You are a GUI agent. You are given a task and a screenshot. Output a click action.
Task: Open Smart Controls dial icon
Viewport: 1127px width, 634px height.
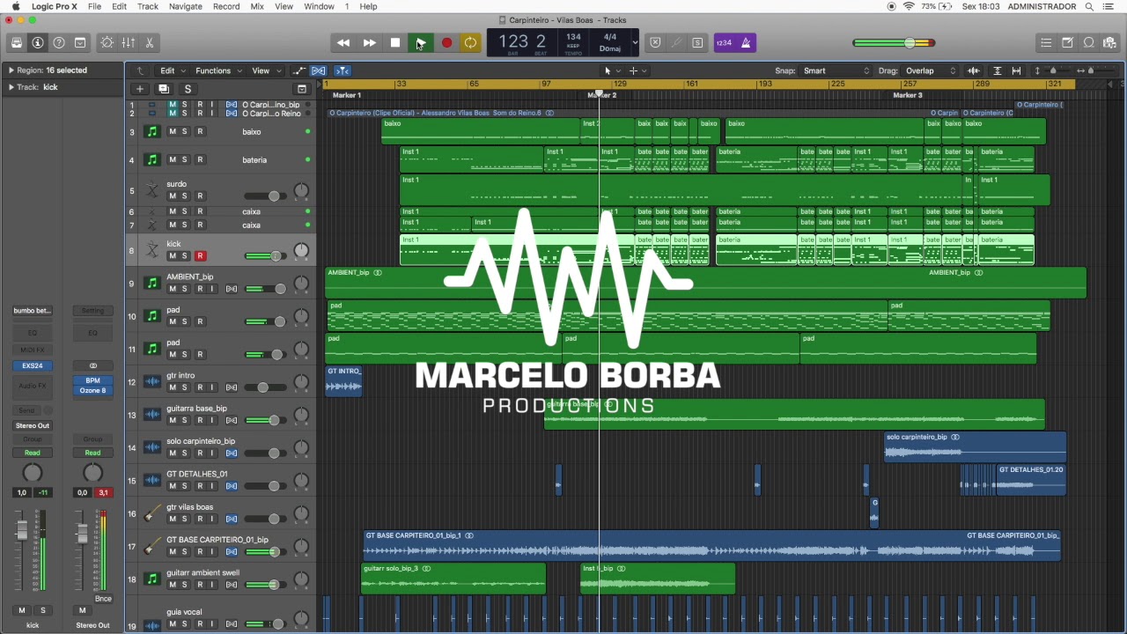pyautogui.click(x=107, y=42)
